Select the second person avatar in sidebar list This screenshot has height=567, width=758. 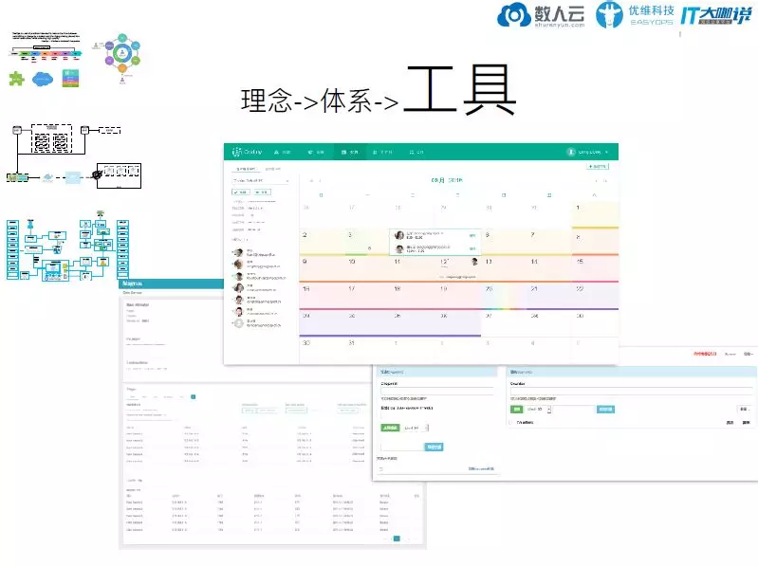click(238, 265)
